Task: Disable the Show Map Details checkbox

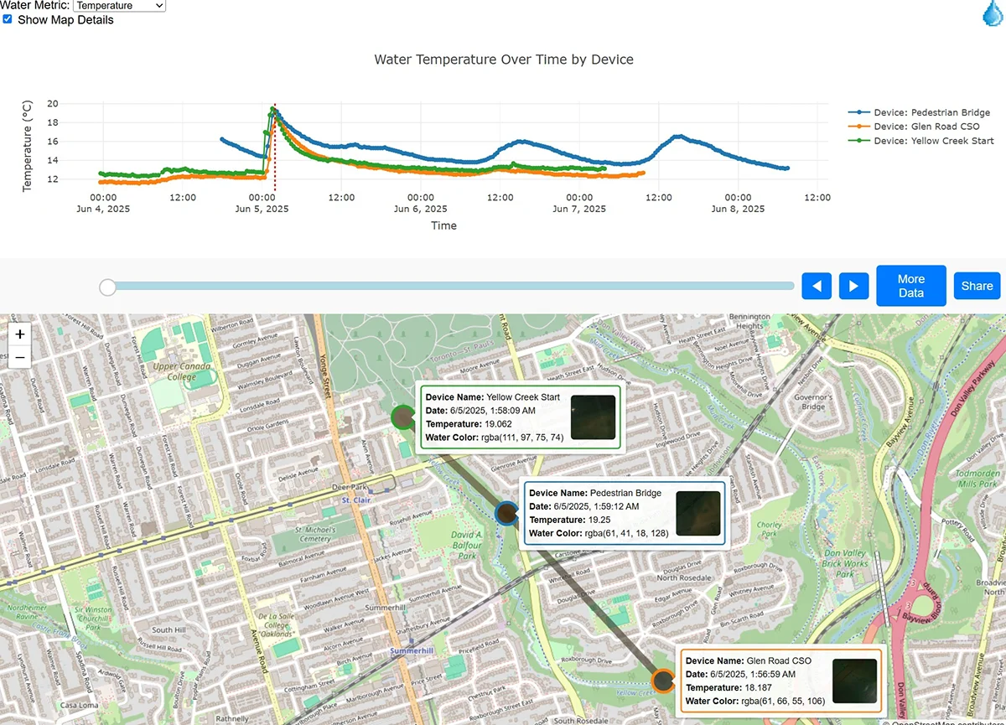Action: [x=8, y=19]
